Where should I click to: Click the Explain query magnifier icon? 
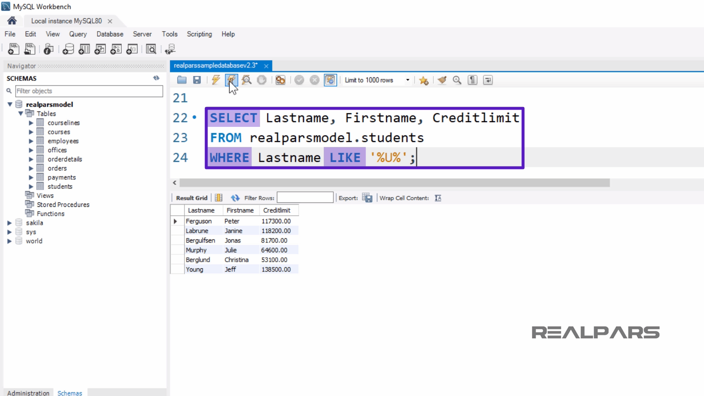246,80
